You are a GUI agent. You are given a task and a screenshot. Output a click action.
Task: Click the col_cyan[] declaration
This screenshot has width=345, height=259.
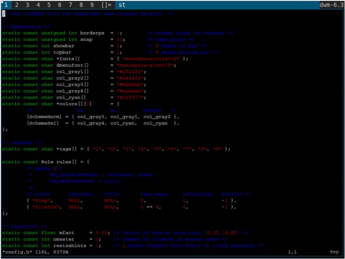coord(71,97)
